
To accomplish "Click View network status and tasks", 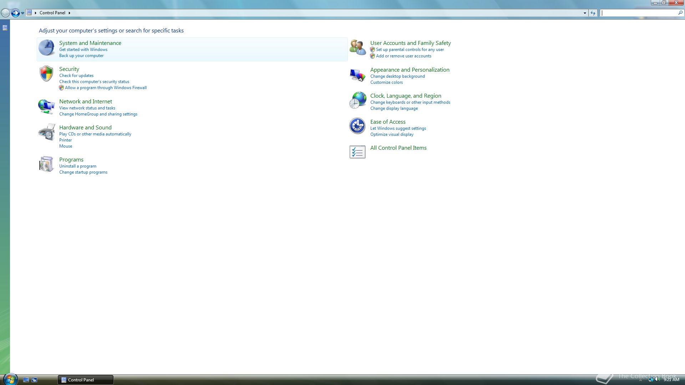I will [x=87, y=108].
